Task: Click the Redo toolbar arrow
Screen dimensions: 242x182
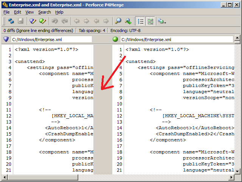Action: [x=64, y=21]
